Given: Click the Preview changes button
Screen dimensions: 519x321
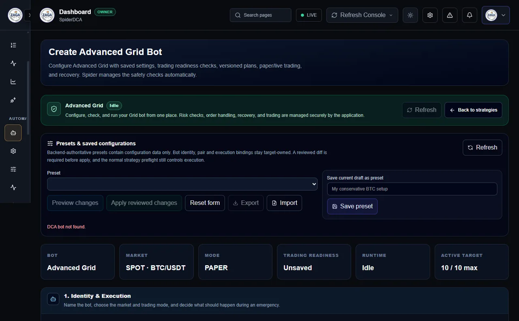Looking at the screenshot, I should click(75, 203).
